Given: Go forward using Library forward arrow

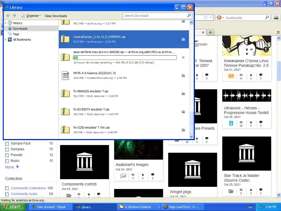Looking at the screenshot, I should coord(15,16).
